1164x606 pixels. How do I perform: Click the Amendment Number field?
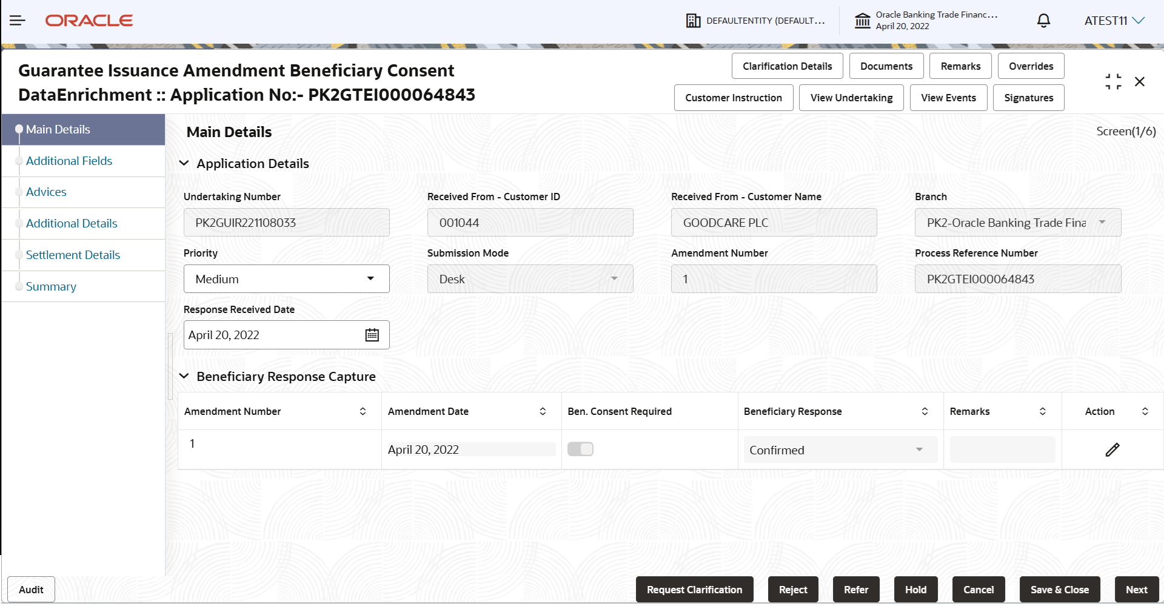coord(774,279)
